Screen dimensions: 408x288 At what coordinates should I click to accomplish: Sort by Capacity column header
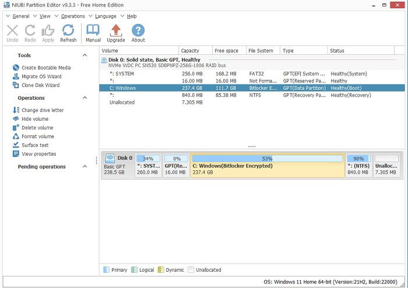(x=195, y=51)
